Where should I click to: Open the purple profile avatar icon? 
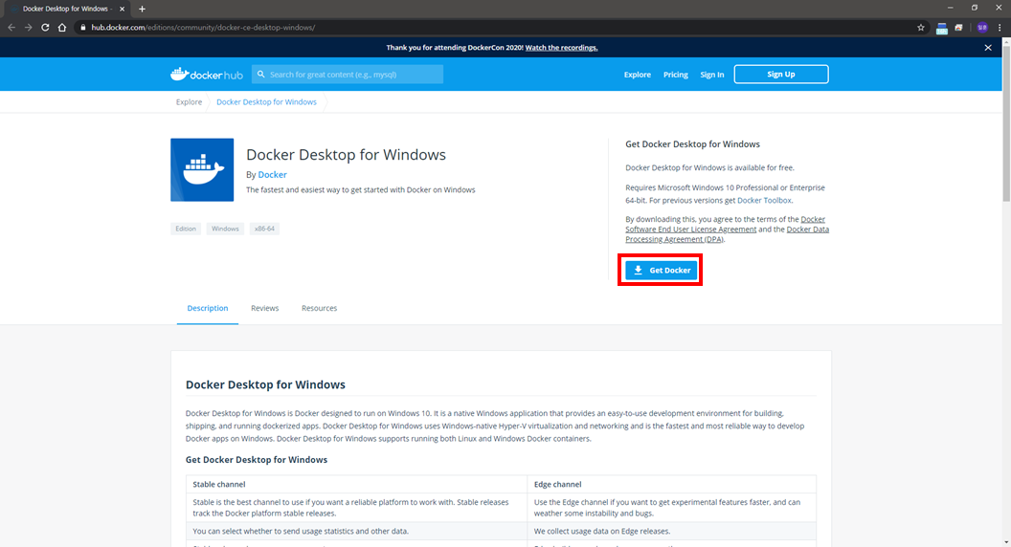click(x=982, y=28)
